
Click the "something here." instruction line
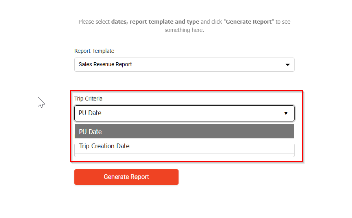point(184,30)
